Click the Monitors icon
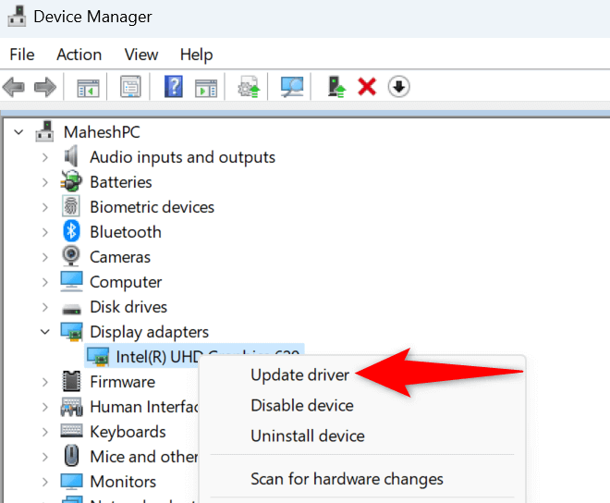This screenshot has width=610, height=503. (71, 481)
